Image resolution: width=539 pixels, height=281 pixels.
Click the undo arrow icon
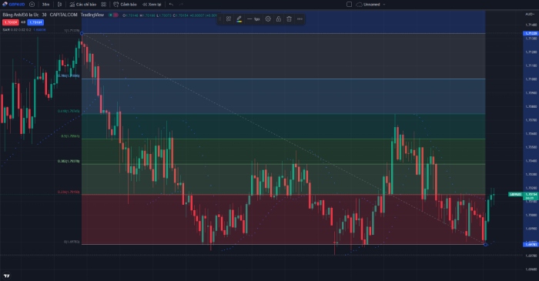pyautogui.click(x=171, y=5)
